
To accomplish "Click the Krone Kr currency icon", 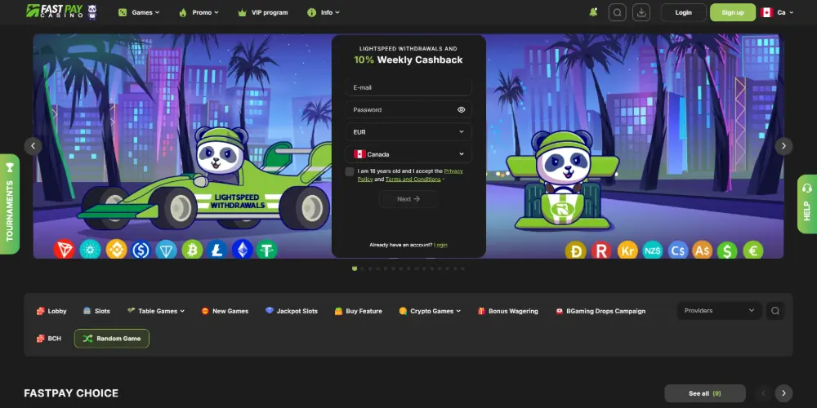I will tap(627, 251).
